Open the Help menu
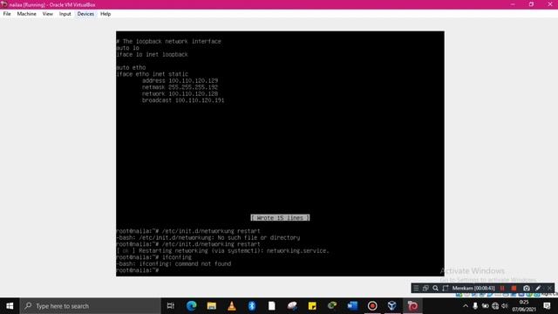This screenshot has width=558, height=314. [105, 14]
